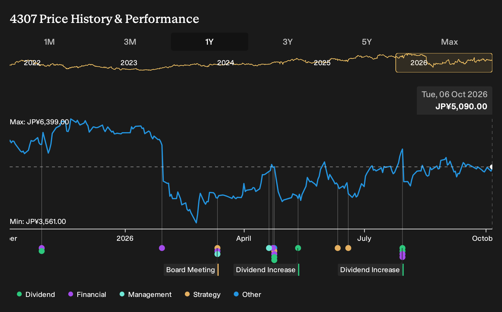The image size is (502, 312).
Task: Click the 'Tue, 06 Oct 2026' tooltip date
Action: (x=454, y=94)
